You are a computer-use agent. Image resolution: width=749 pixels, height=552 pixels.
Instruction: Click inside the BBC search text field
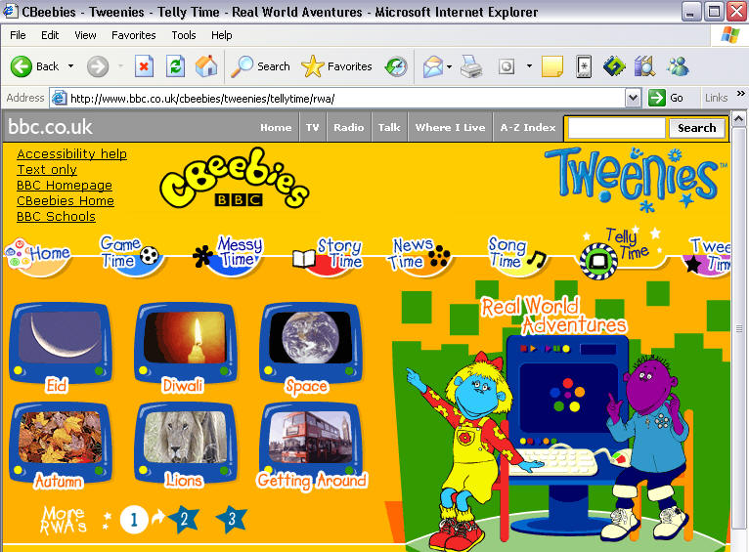(616, 128)
